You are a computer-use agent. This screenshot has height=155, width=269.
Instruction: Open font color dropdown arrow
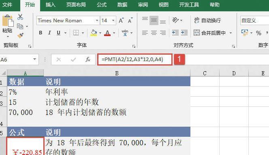[114, 33]
